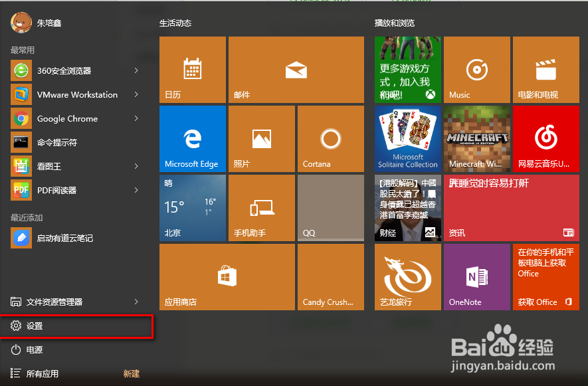The image size is (588, 386).
Task: Open the QQ tile
Action: [331, 208]
